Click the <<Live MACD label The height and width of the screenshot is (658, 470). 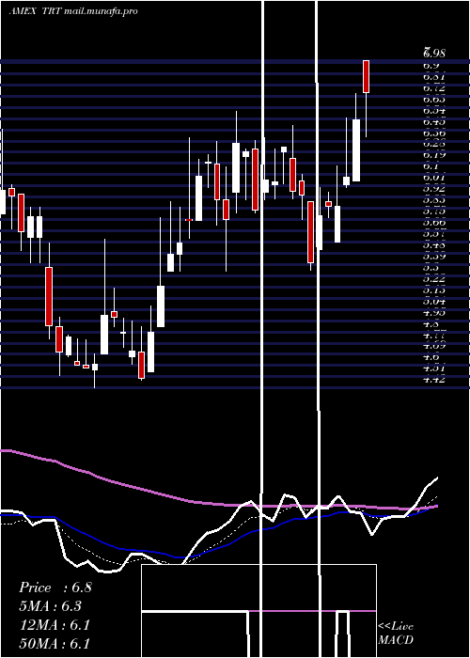396,634
